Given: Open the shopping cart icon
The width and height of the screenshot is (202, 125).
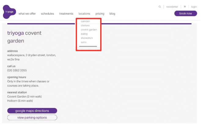Looking at the screenshot, I should (185, 7).
